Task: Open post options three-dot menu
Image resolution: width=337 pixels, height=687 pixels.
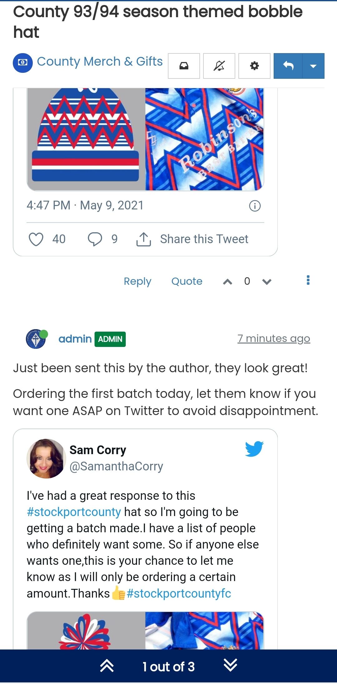Action: click(308, 280)
